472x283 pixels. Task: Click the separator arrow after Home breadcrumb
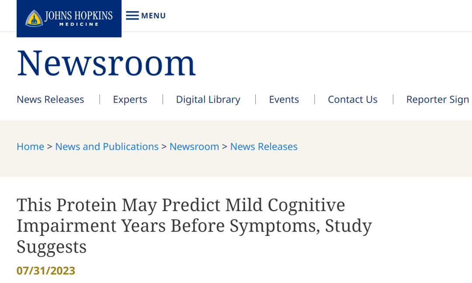click(50, 147)
